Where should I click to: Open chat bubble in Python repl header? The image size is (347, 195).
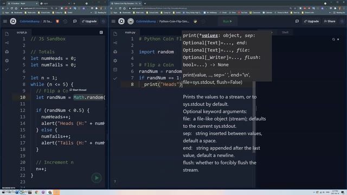coord(297,22)
